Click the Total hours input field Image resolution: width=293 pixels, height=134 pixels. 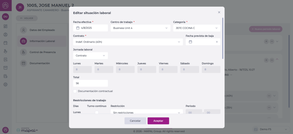click(x=90, y=83)
